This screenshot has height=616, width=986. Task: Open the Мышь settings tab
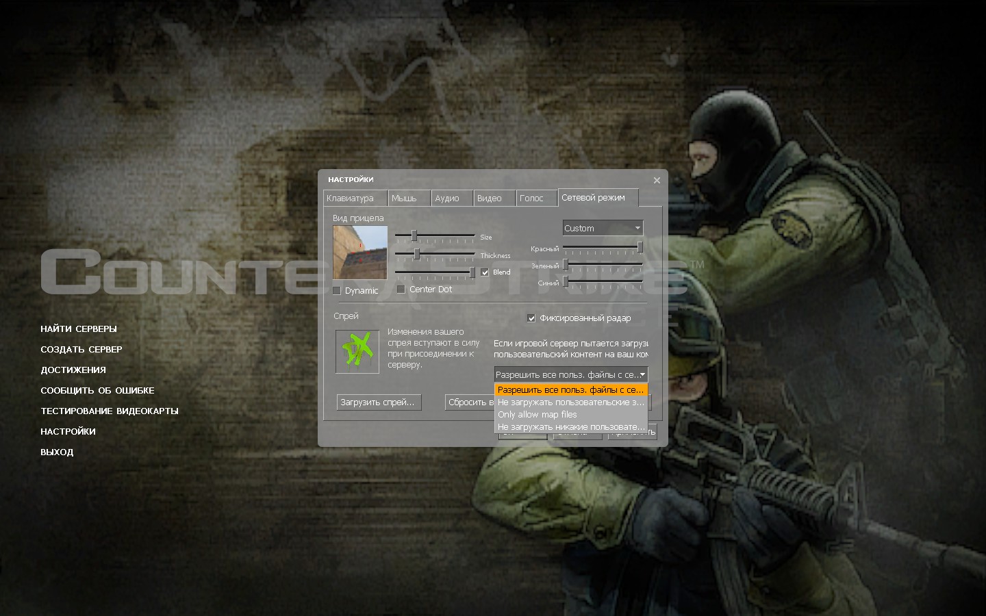click(x=409, y=198)
